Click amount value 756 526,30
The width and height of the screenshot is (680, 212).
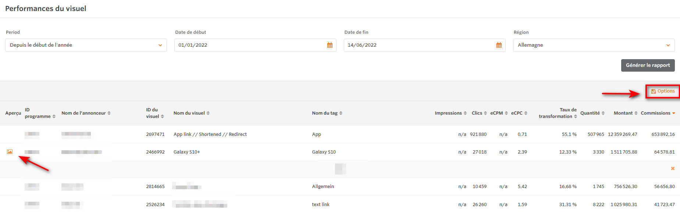(625, 187)
